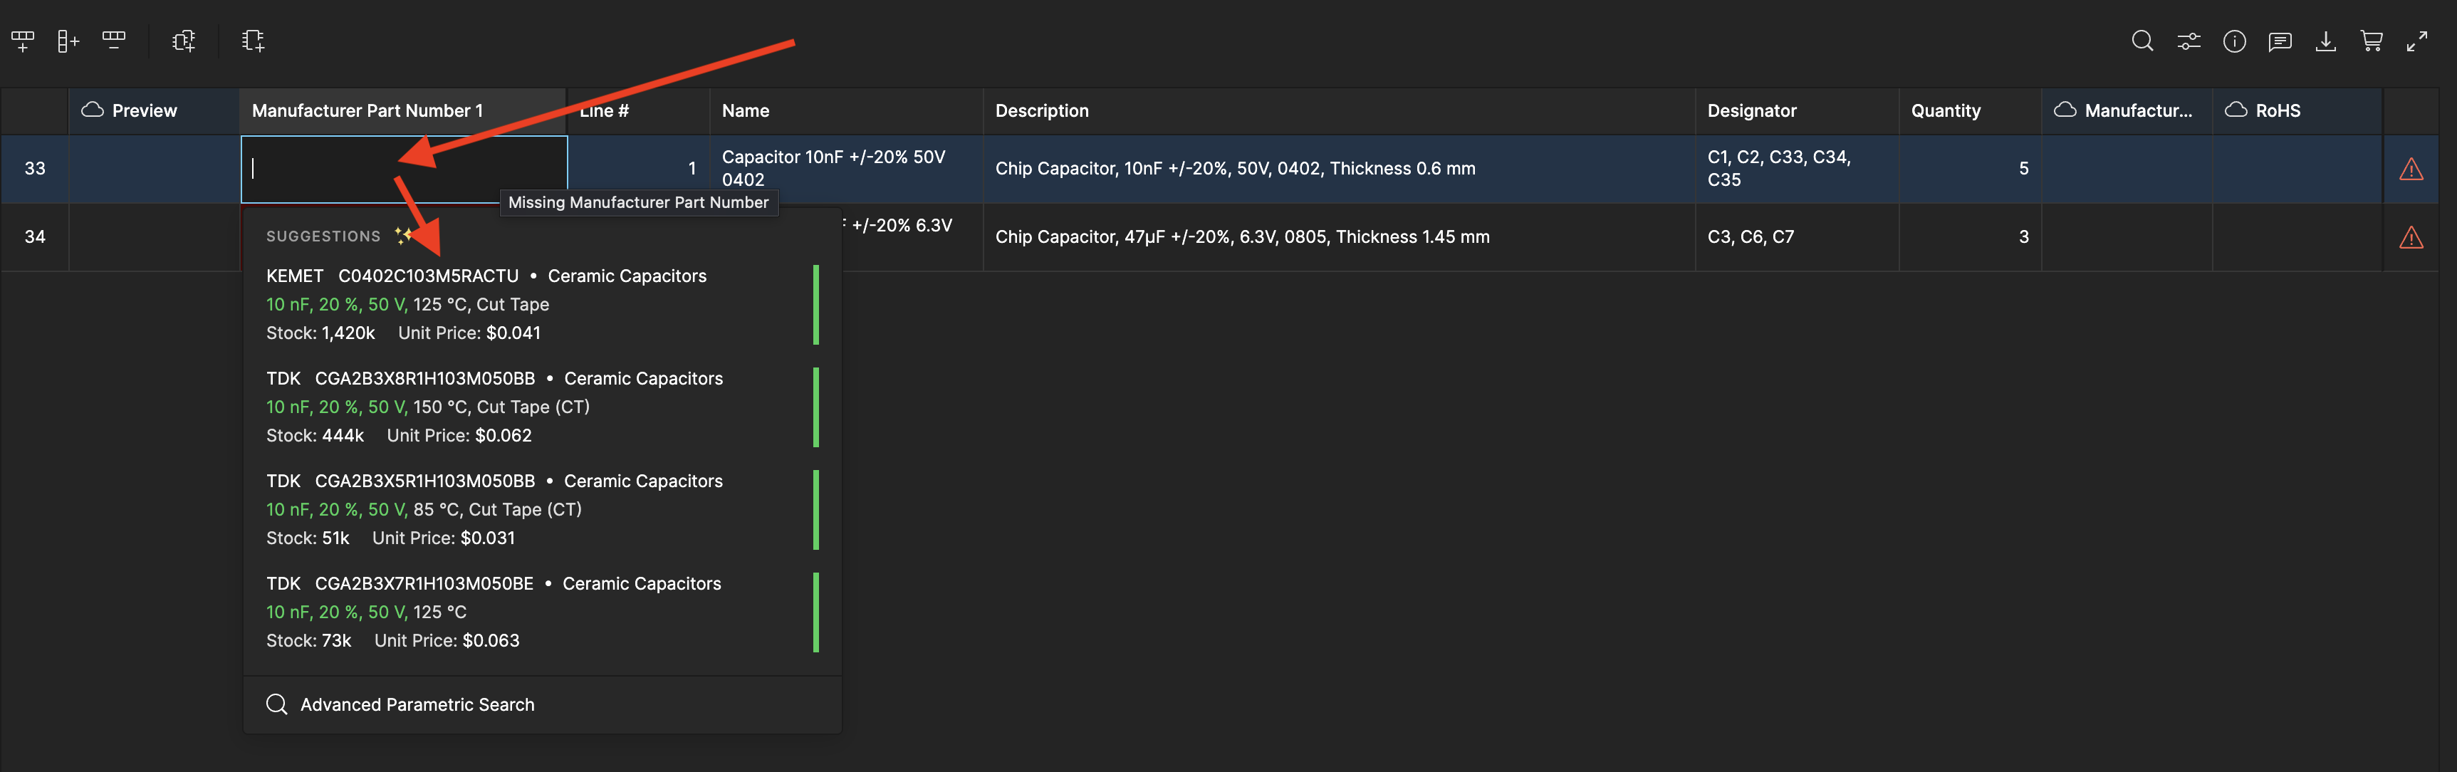
Task: Open the shopping cart icon
Action: (x=2371, y=41)
